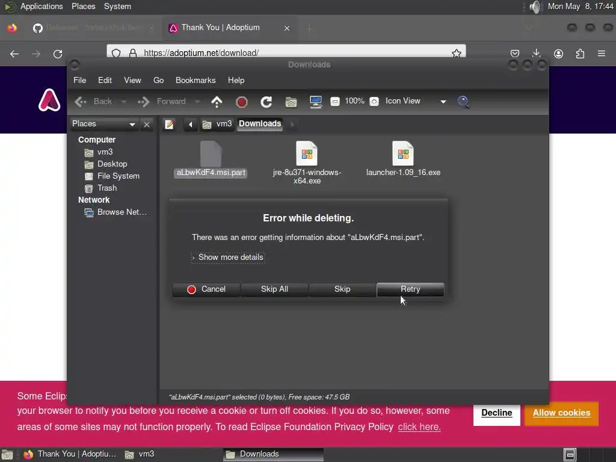Click Skip All button
Image resolution: width=616 pixels, height=462 pixels.
pos(274,289)
